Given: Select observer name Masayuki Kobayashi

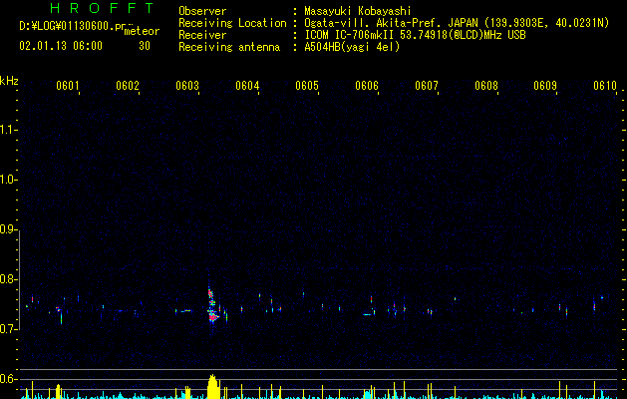Looking at the screenshot, I should (x=358, y=11).
